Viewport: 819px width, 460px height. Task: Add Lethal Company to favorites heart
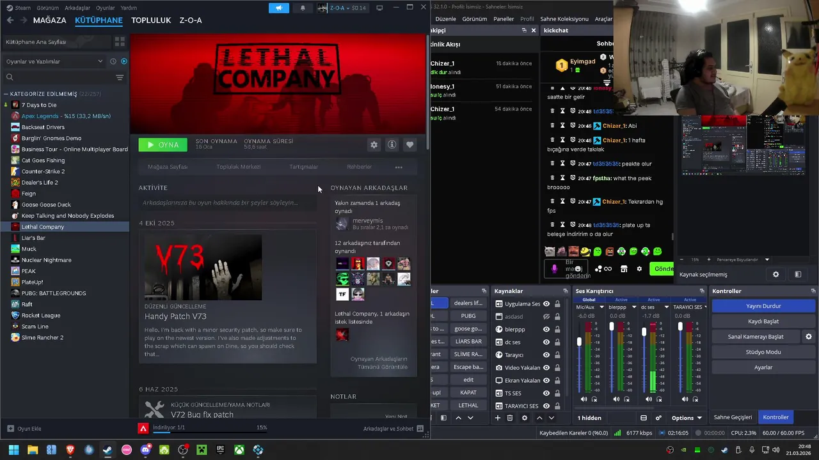tap(409, 145)
